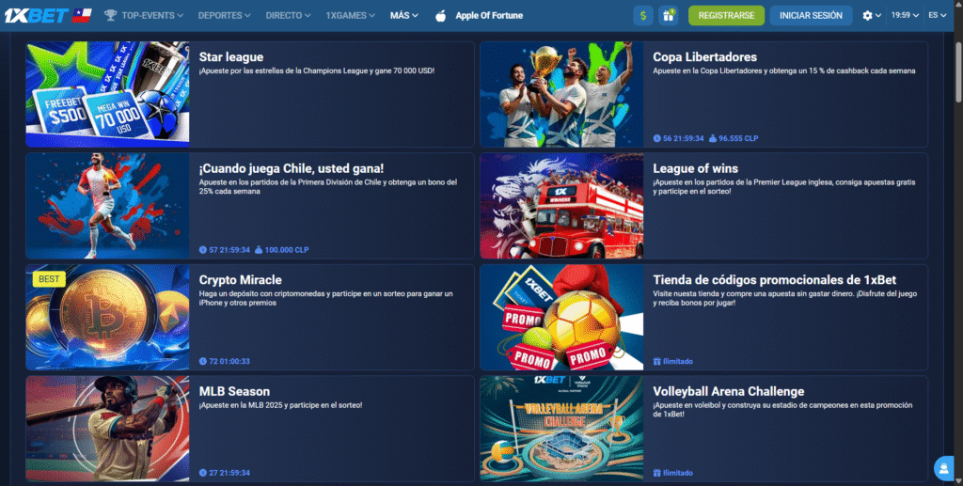The width and height of the screenshot is (963, 486).
Task: Click Ilimitado on the Volleyball Arena card
Action: (677, 473)
